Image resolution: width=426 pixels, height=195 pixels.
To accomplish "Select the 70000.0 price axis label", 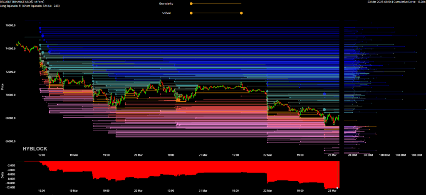I will tap(10, 95).
